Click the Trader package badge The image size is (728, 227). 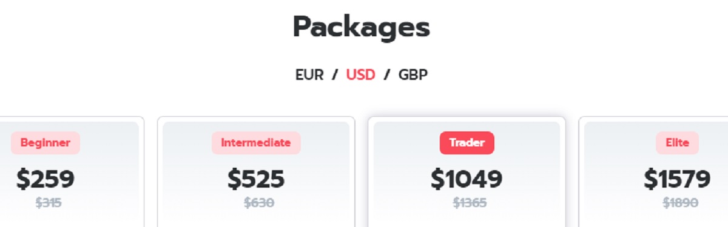coord(467,143)
